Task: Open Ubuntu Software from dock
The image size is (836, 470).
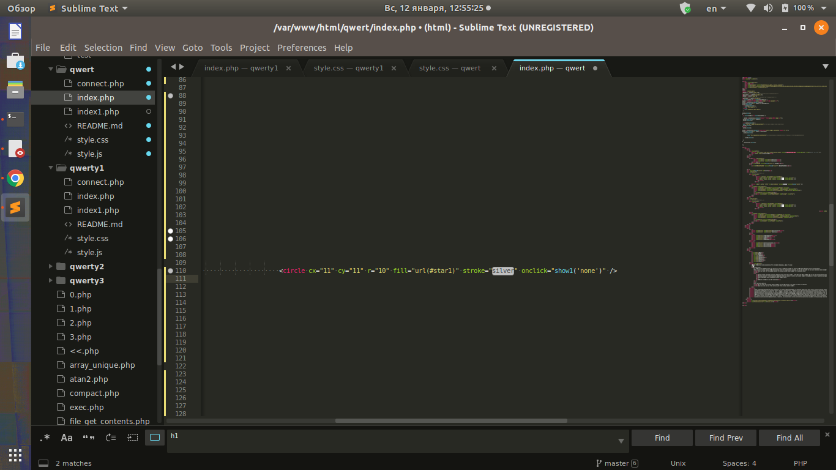Action: 15,61
